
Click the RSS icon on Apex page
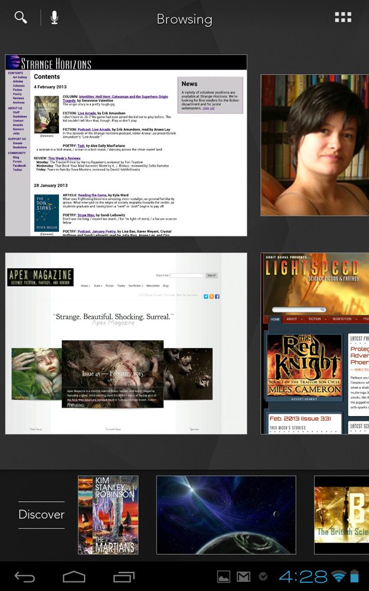(211, 297)
